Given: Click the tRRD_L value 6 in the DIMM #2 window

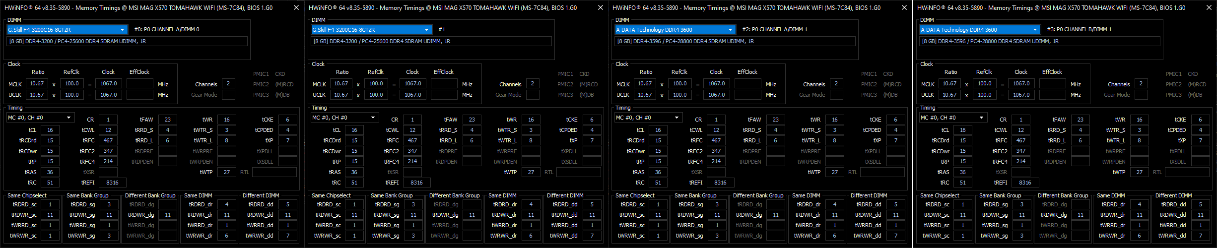Looking at the screenshot, I should point(776,140).
